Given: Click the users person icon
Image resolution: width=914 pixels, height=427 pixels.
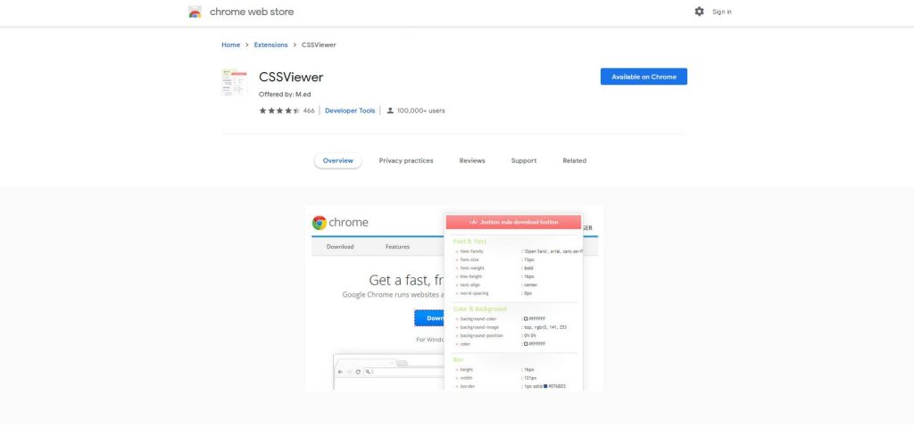Looking at the screenshot, I should click(390, 111).
